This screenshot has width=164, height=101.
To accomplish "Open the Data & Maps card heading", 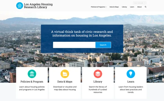I will [x=65, y=82].
